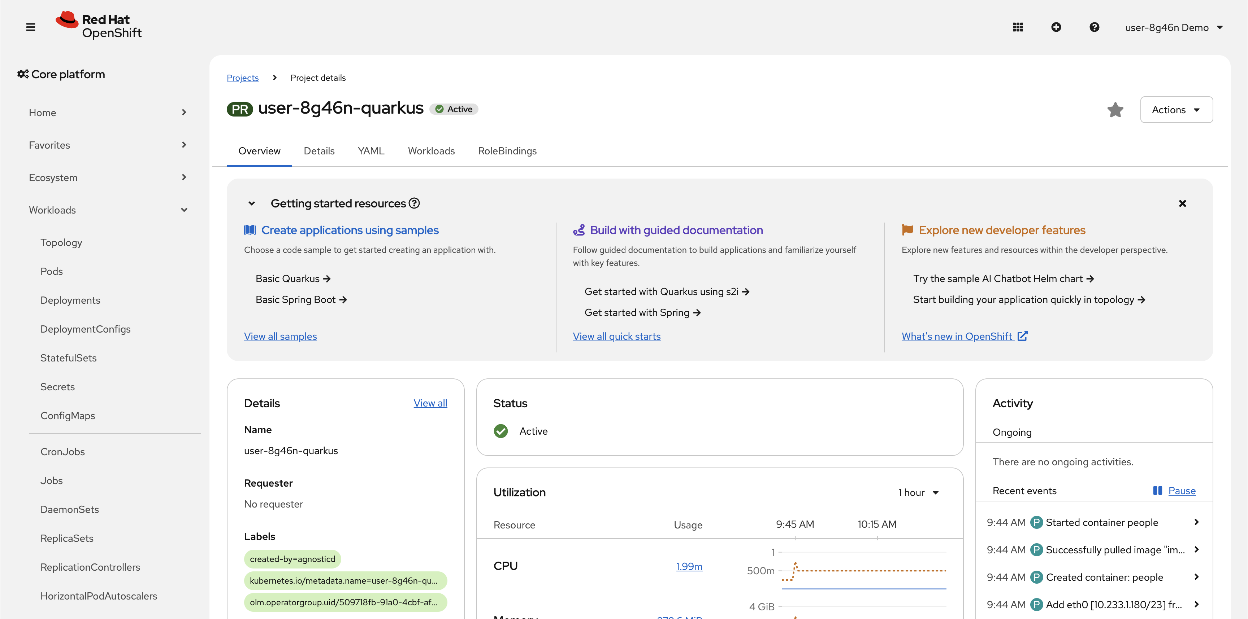1248x619 pixels.
Task: Favorite this project with the star icon
Action: point(1115,110)
